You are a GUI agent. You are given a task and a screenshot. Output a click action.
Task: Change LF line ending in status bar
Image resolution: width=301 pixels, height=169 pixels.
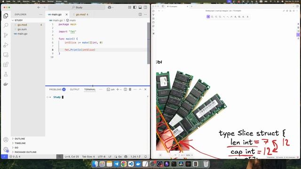tap(110, 156)
